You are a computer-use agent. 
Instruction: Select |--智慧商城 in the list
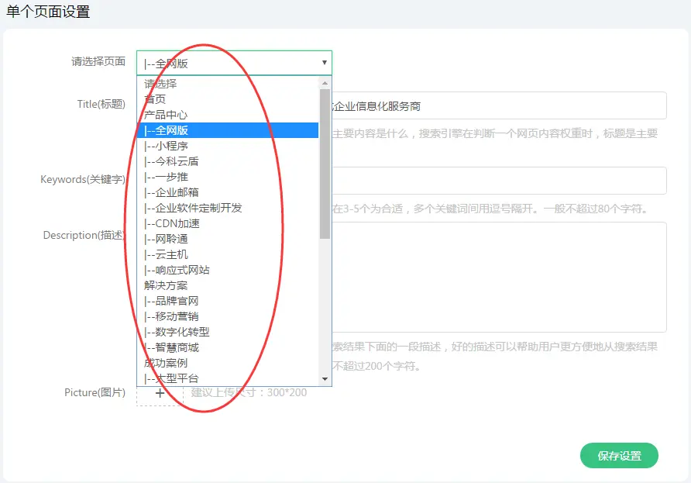click(x=228, y=347)
